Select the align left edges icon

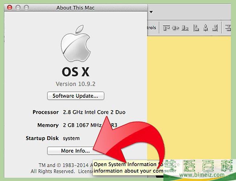pos(196,28)
